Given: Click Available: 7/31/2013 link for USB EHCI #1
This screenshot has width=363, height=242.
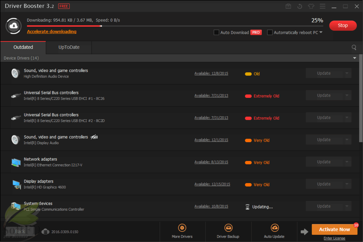Looking at the screenshot, I should tap(211, 96).
